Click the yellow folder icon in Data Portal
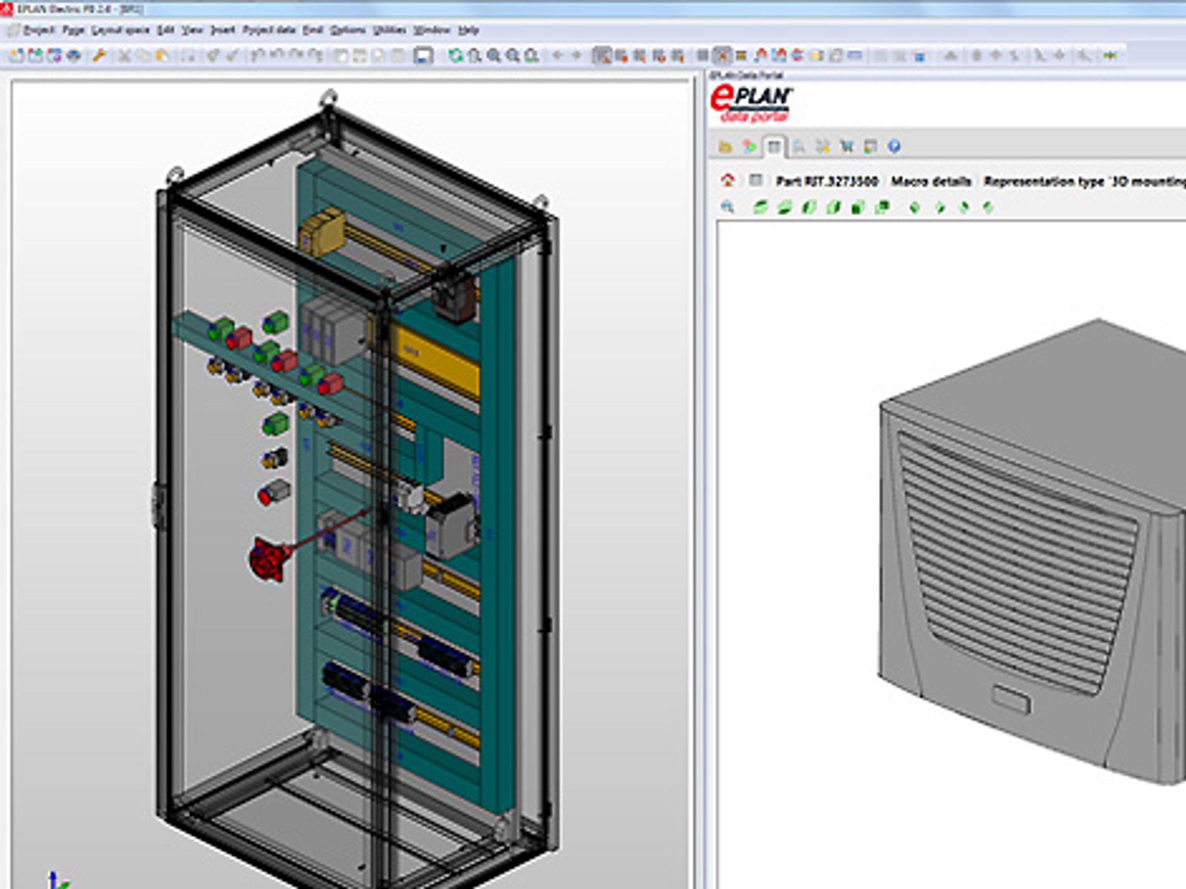The height and width of the screenshot is (889, 1186). click(x=725, y=146)
